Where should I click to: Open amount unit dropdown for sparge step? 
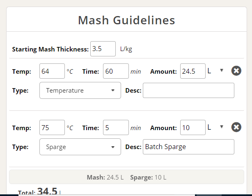[x=215, y=127]
